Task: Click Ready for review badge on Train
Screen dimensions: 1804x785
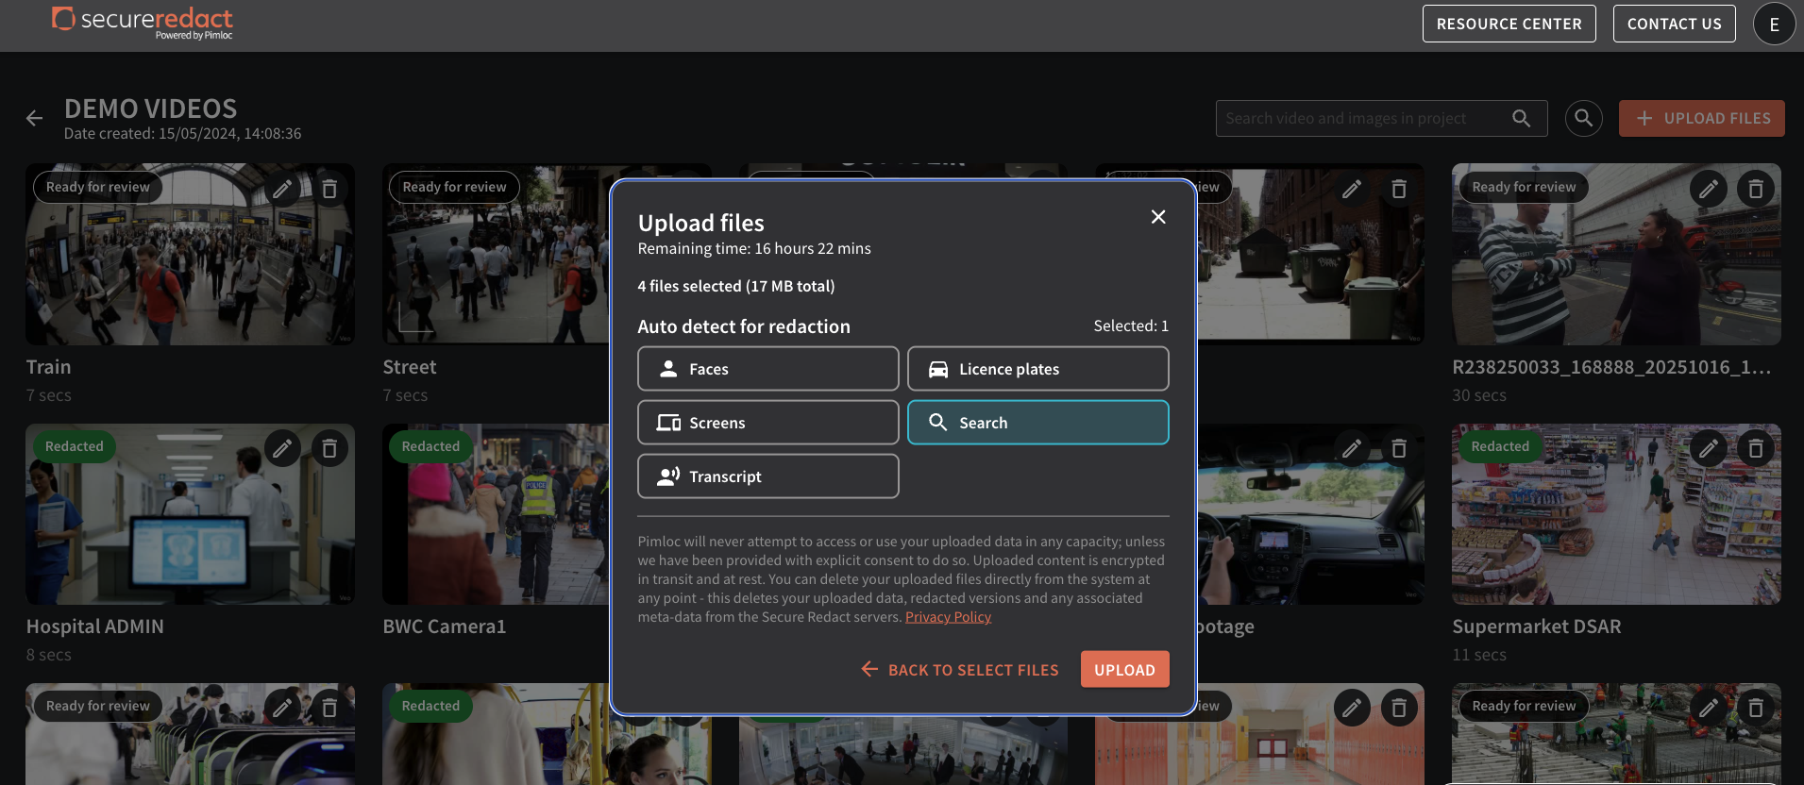Action: (97, 187)
